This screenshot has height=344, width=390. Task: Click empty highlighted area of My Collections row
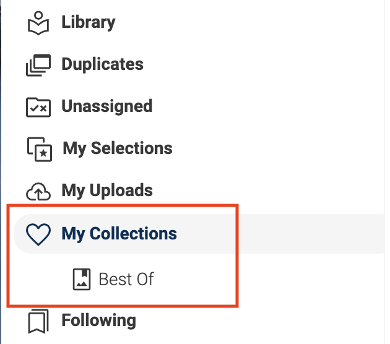coord(297,234)
